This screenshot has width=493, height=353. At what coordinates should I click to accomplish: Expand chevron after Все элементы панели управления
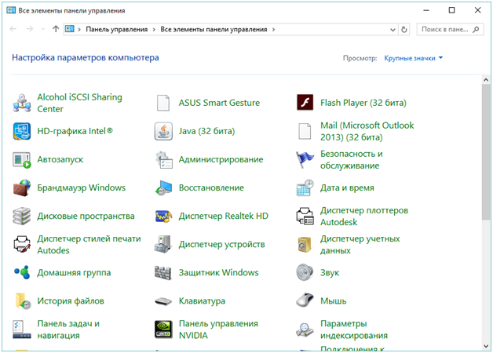coord(273,30)
